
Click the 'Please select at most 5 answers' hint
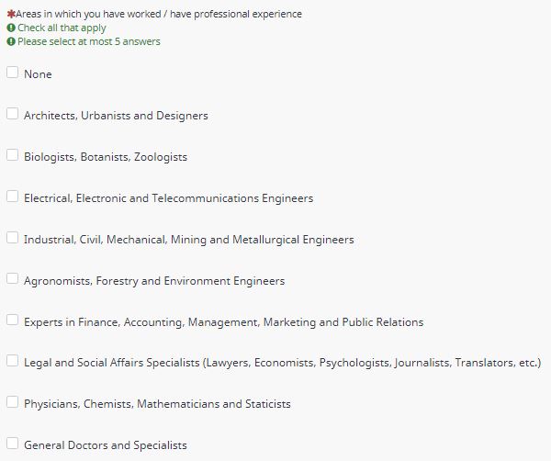[x=89, y=41]
